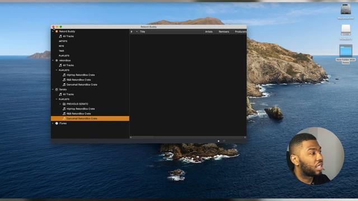
Task: Collapse the rekordbox tree node
Action: [x=53, y=60]
